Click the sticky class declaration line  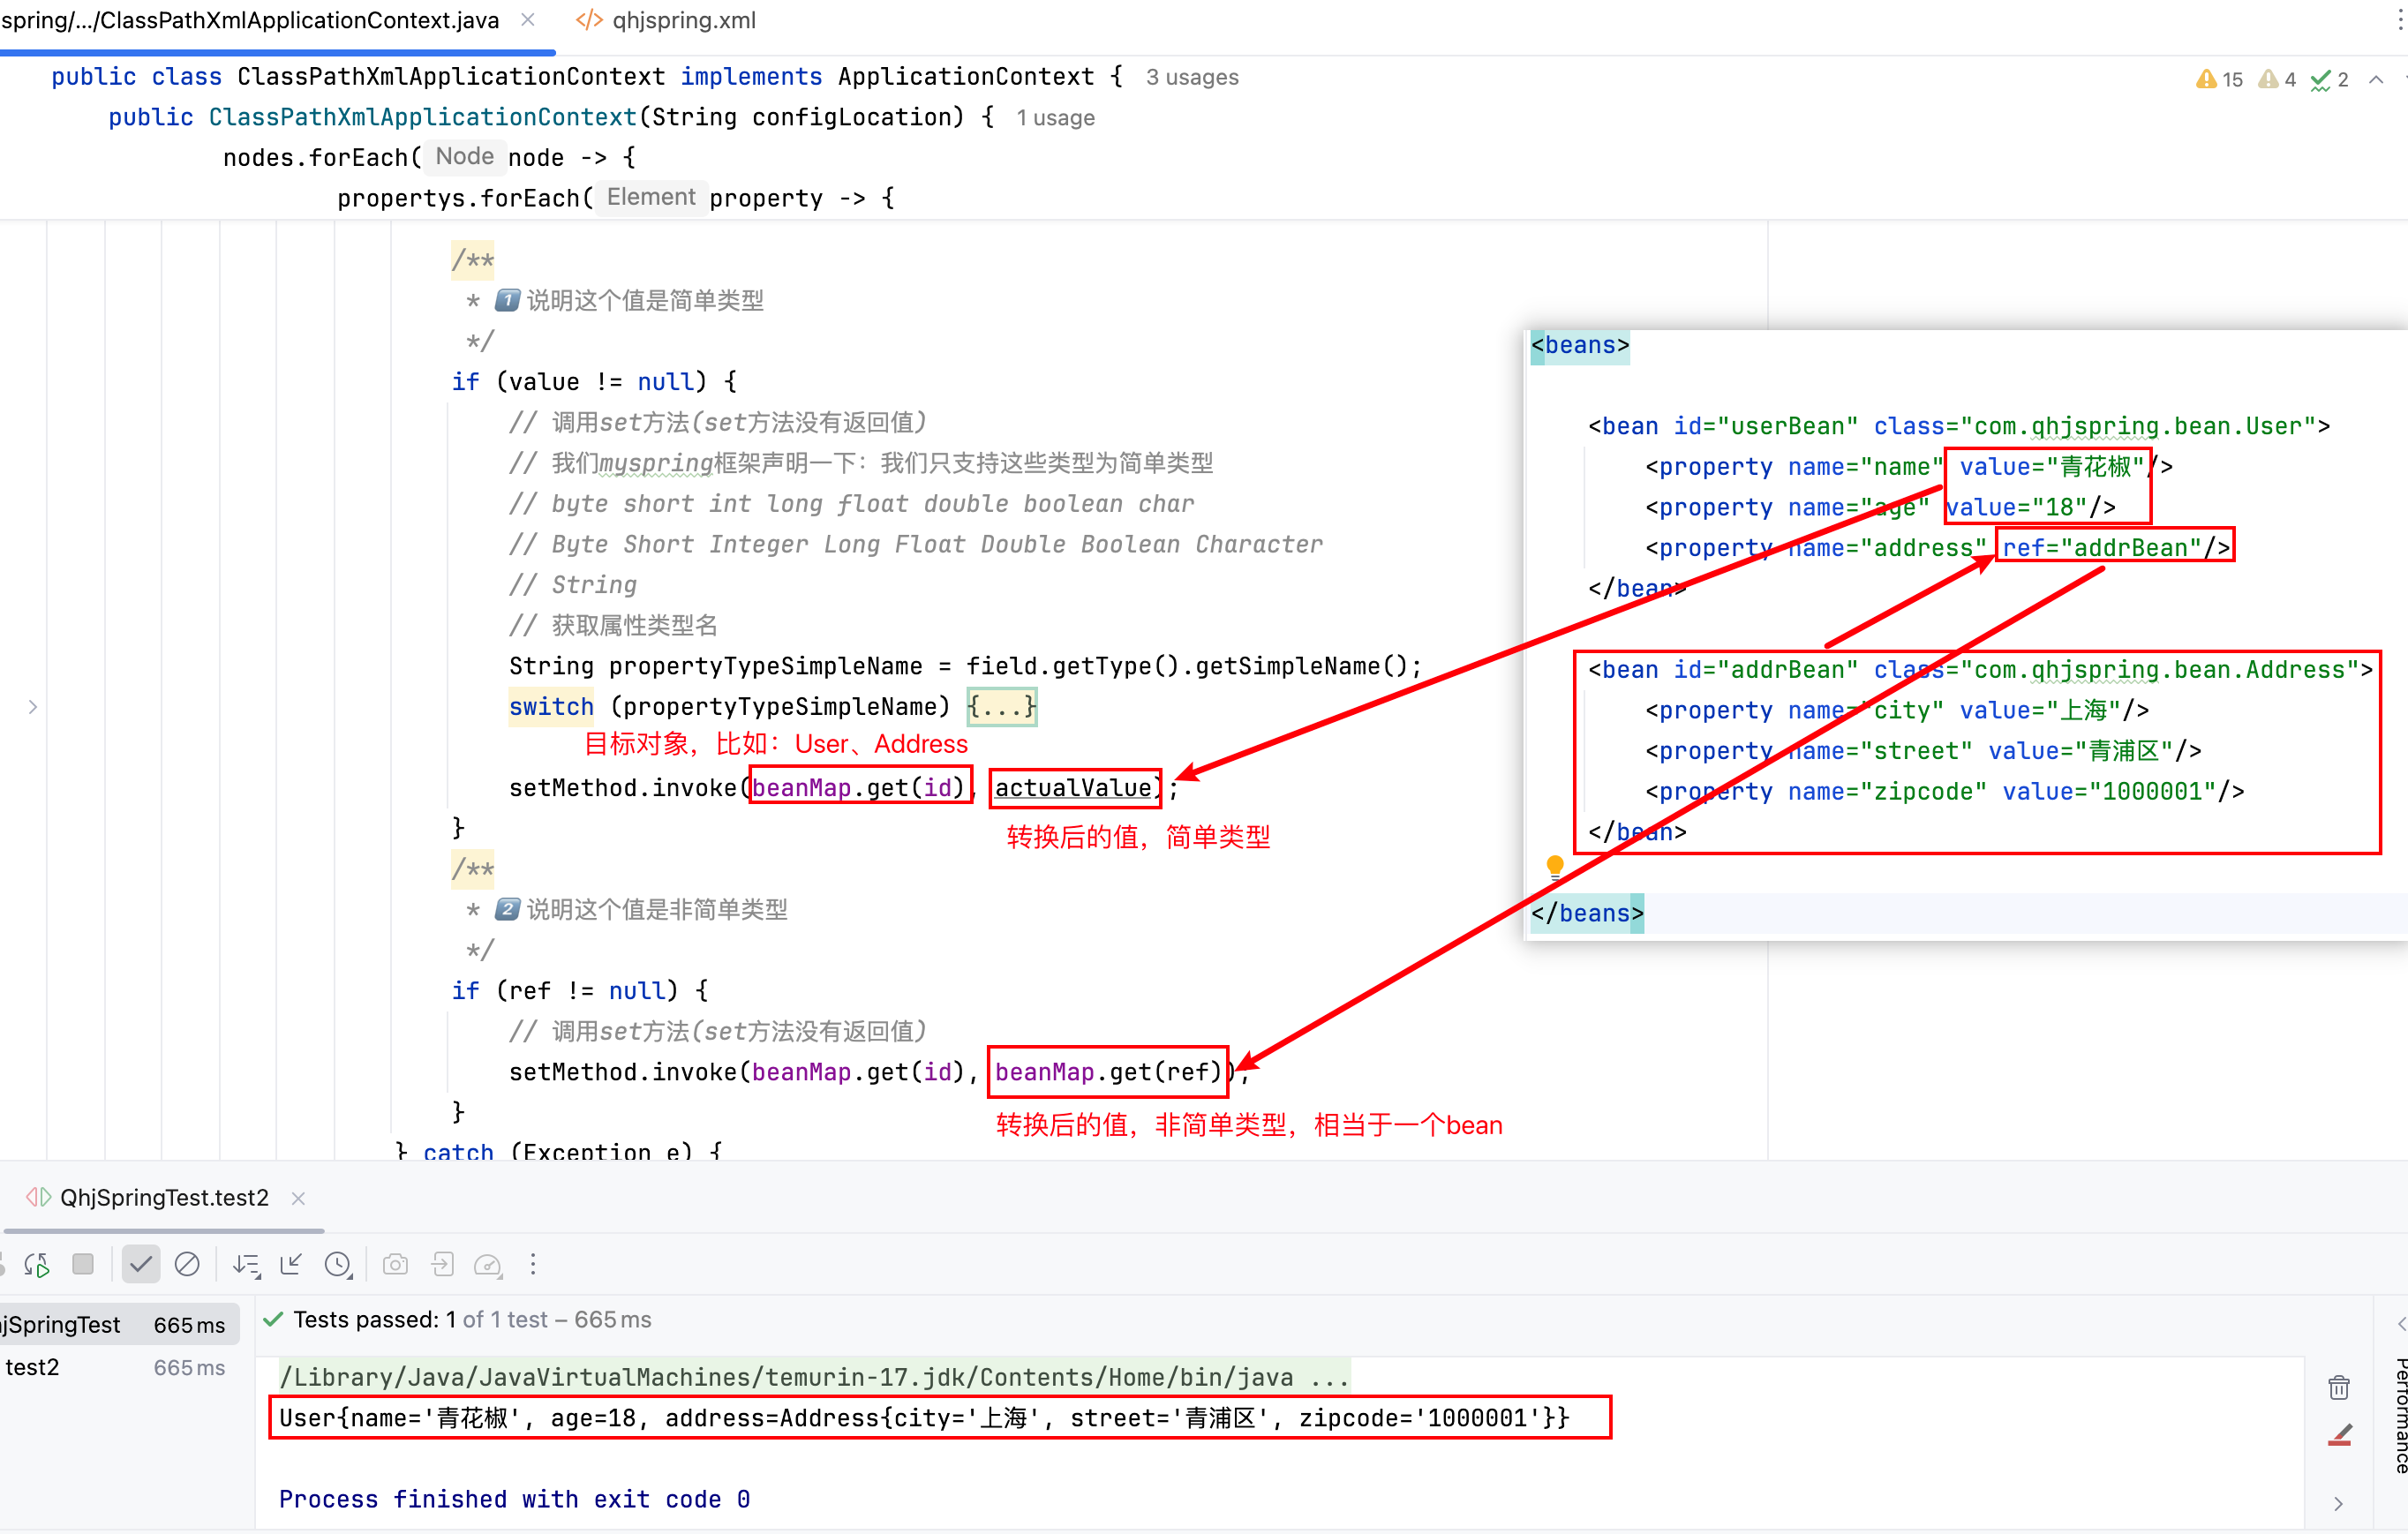tap(586, 77)
